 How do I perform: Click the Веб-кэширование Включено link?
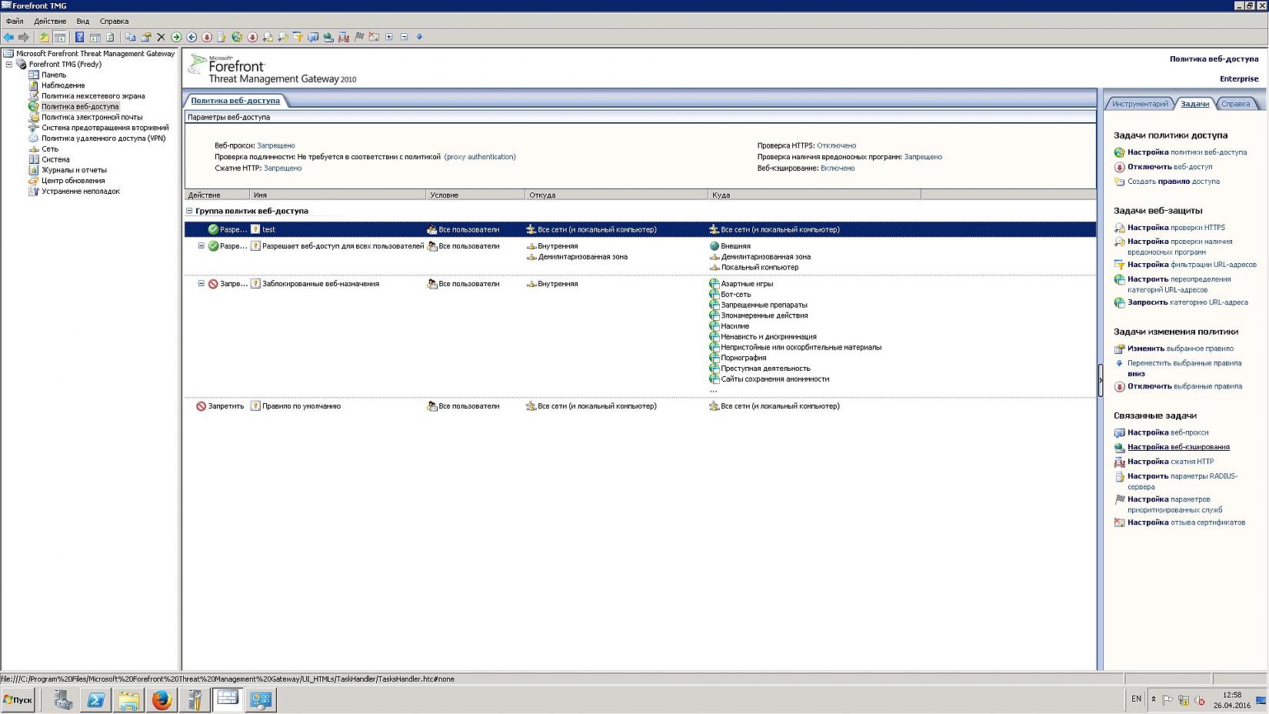tap(837, 168)
